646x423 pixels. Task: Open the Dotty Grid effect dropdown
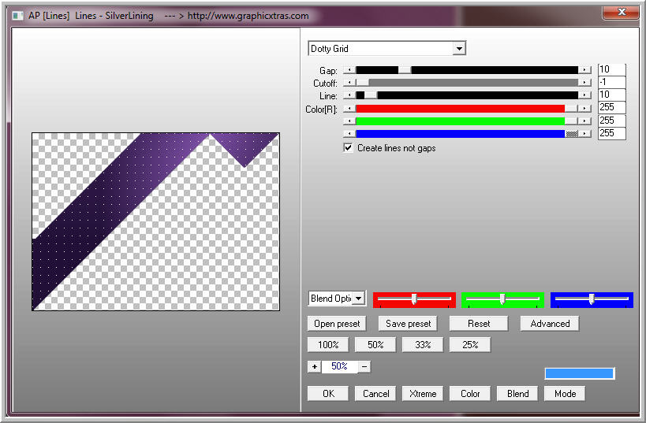459,49
